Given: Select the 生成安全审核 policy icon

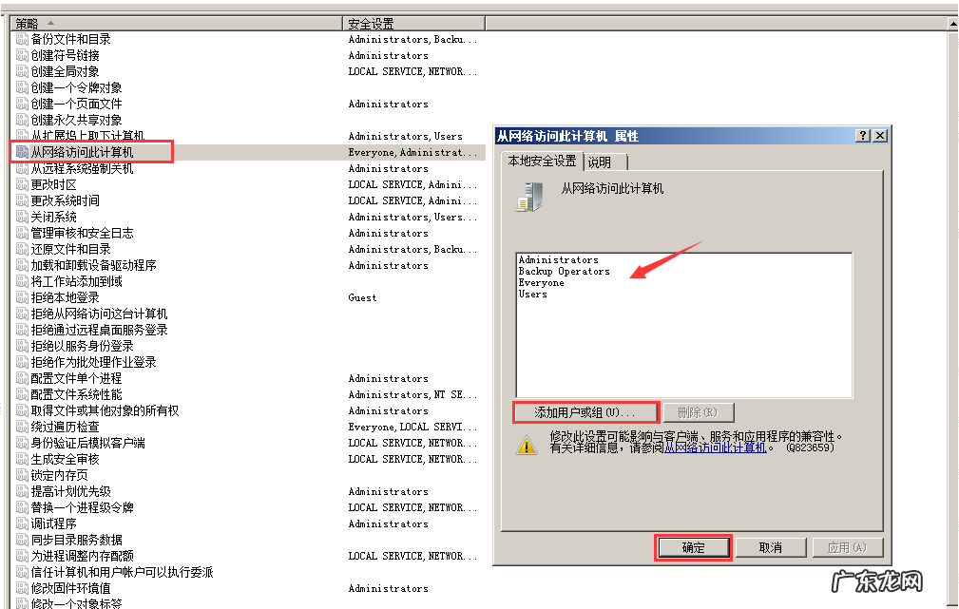Looking at the screenshot, I should point(21,459).
